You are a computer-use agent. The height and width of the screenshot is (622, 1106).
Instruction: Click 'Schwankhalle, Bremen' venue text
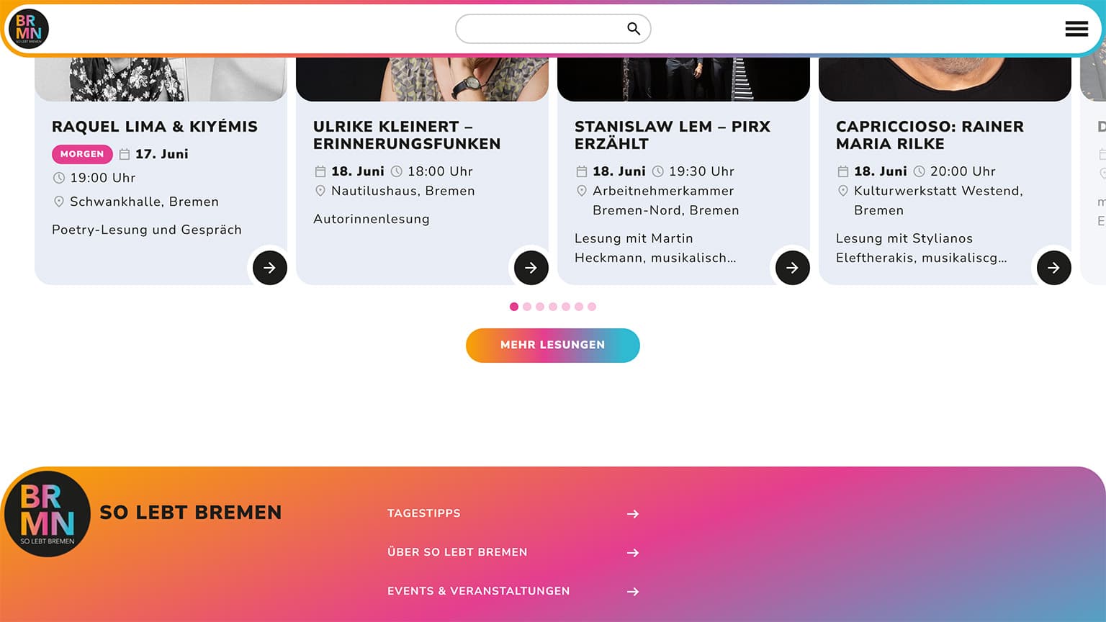click(144, 202)
